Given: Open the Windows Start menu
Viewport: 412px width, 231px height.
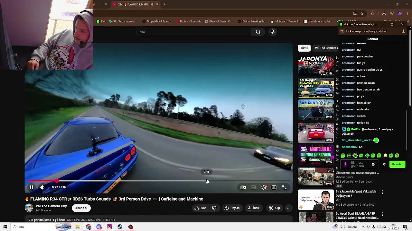Looking at the screenshot, I should pyautogui.click(x=5, y=227).
